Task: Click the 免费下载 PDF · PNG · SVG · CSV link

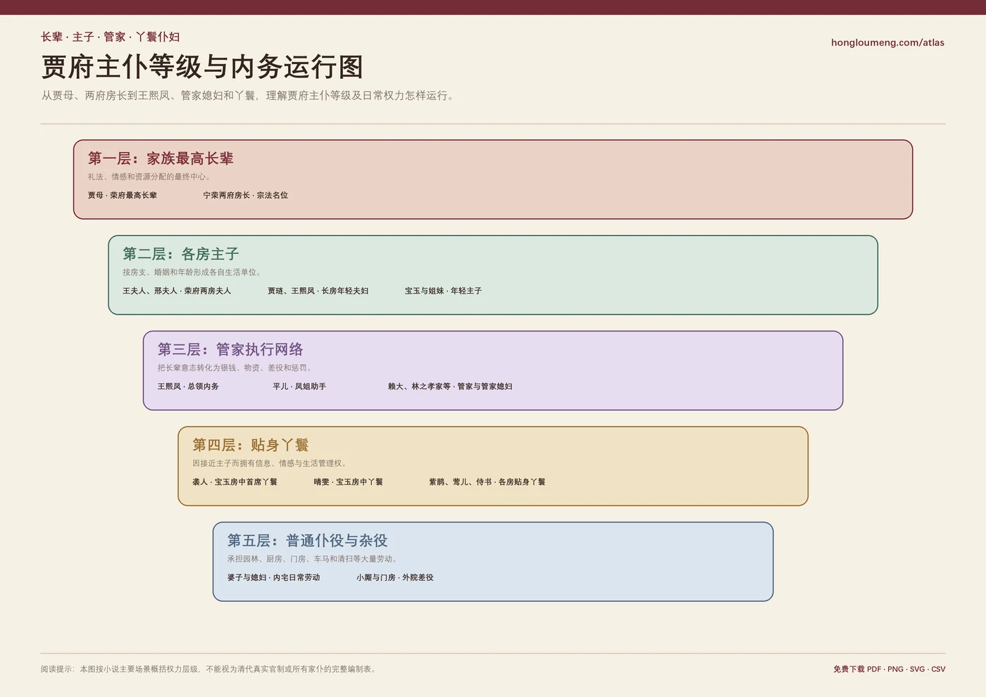Action: pyautogui.click(x=889, y=669)
